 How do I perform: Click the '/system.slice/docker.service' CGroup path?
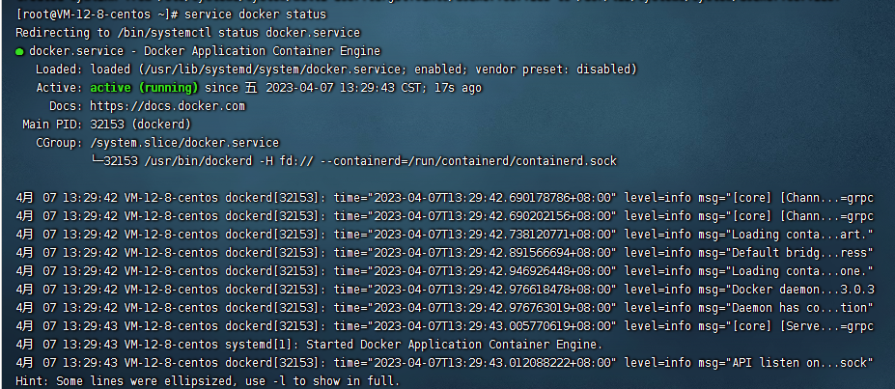click(x=184, y=143)
